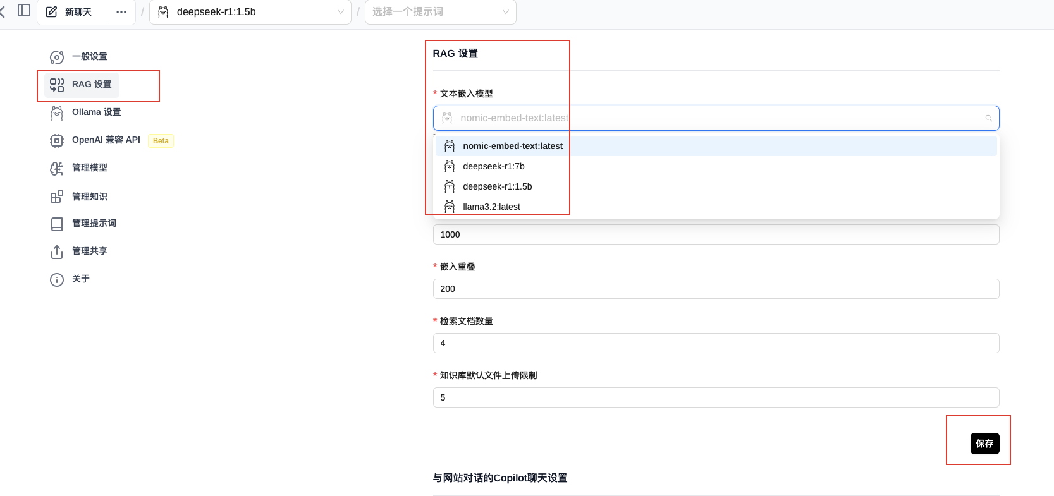Click the 嵌入重叠 field showing 200
1054x496 pixels.
coord(716,289)
